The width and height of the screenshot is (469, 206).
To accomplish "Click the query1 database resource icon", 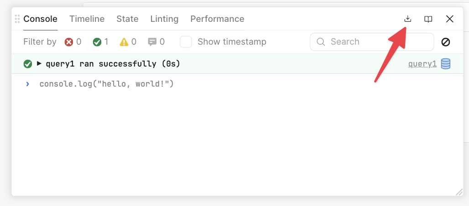I will pyautogui.click(x=446, y=64).
